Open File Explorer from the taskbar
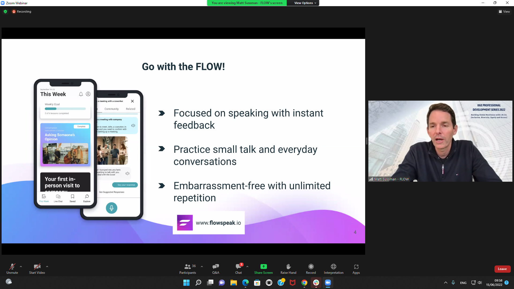This screenshot has height=289, width=514. point(234,283)
